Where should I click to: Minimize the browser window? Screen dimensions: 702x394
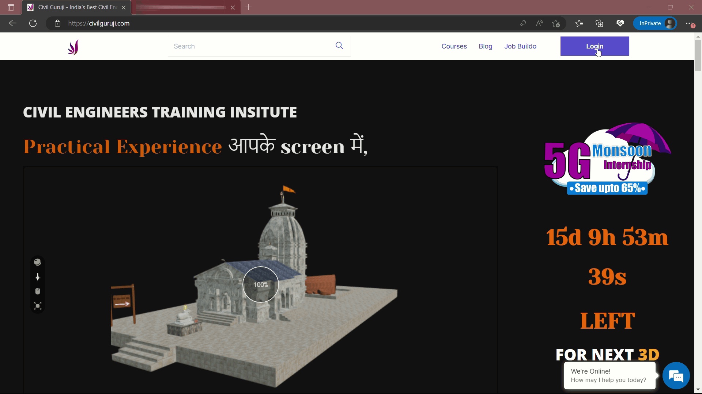649,7
